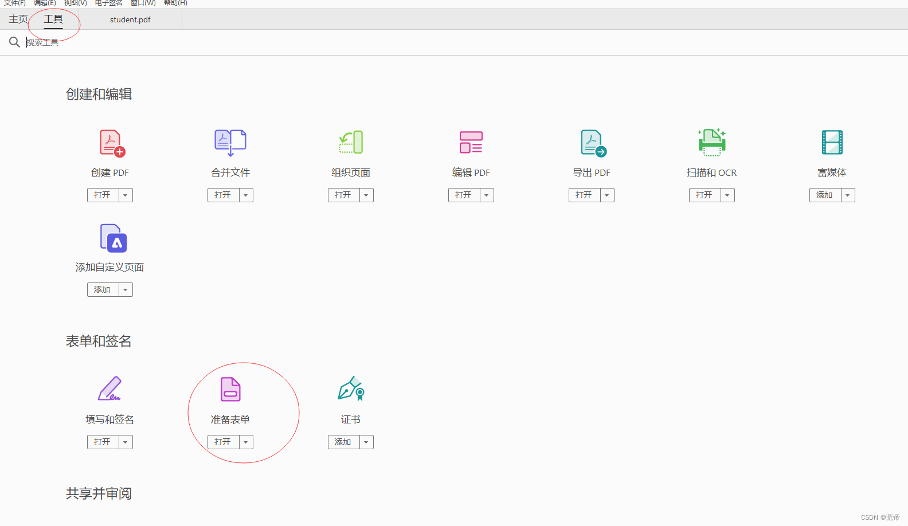Open the 视图(V) menu
This screenshot has height=526, width=908.
(x=75, y=3)
